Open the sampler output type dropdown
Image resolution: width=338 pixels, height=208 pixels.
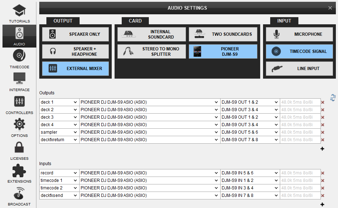pos(59,132)
